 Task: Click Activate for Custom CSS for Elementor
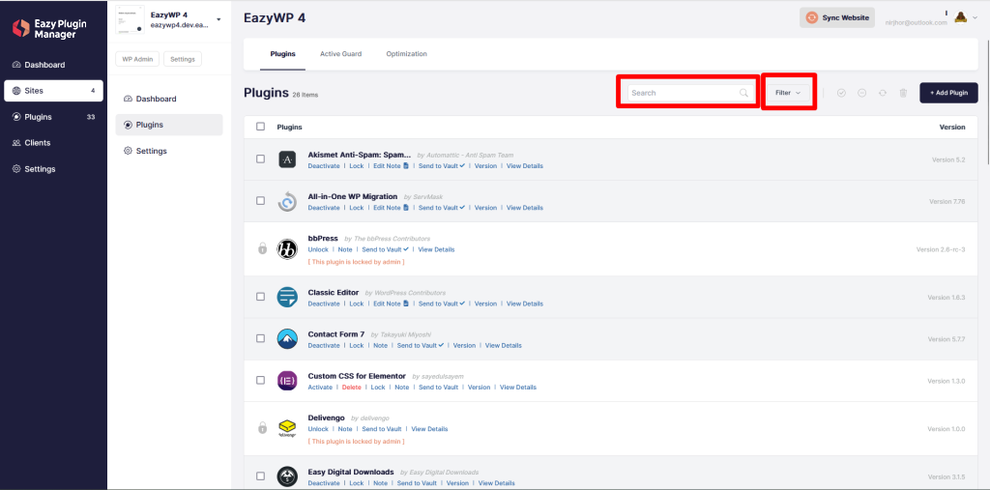point(320,388)
